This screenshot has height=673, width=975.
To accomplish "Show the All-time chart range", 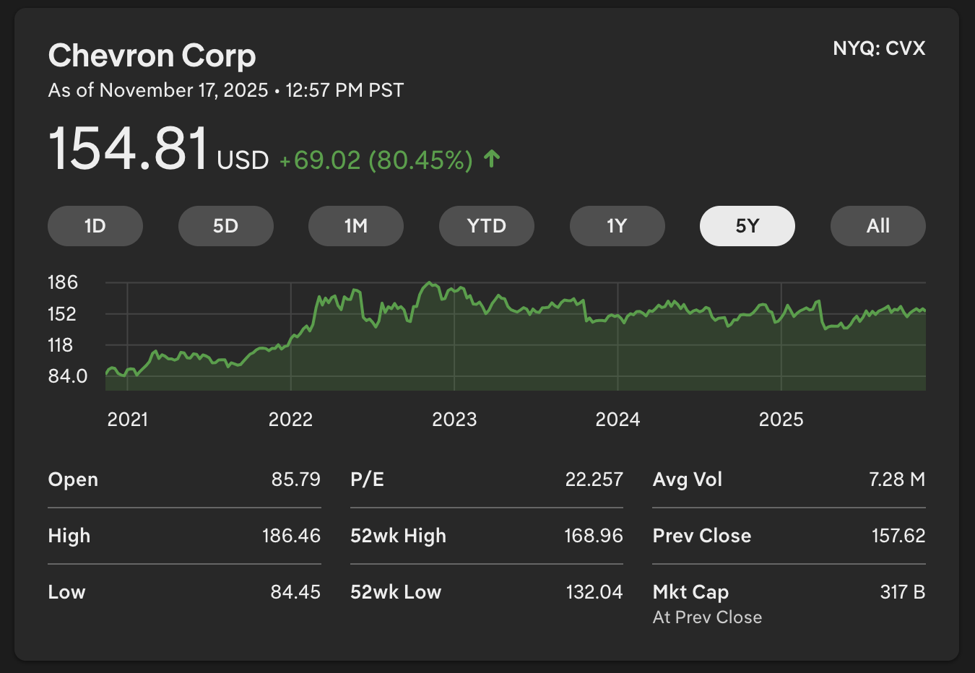I will [x=877, y=226].
